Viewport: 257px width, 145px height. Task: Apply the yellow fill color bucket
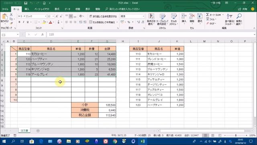44,22
